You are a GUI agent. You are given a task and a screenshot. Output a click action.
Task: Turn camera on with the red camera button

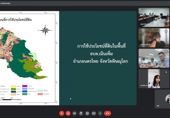tap(68, 113)
